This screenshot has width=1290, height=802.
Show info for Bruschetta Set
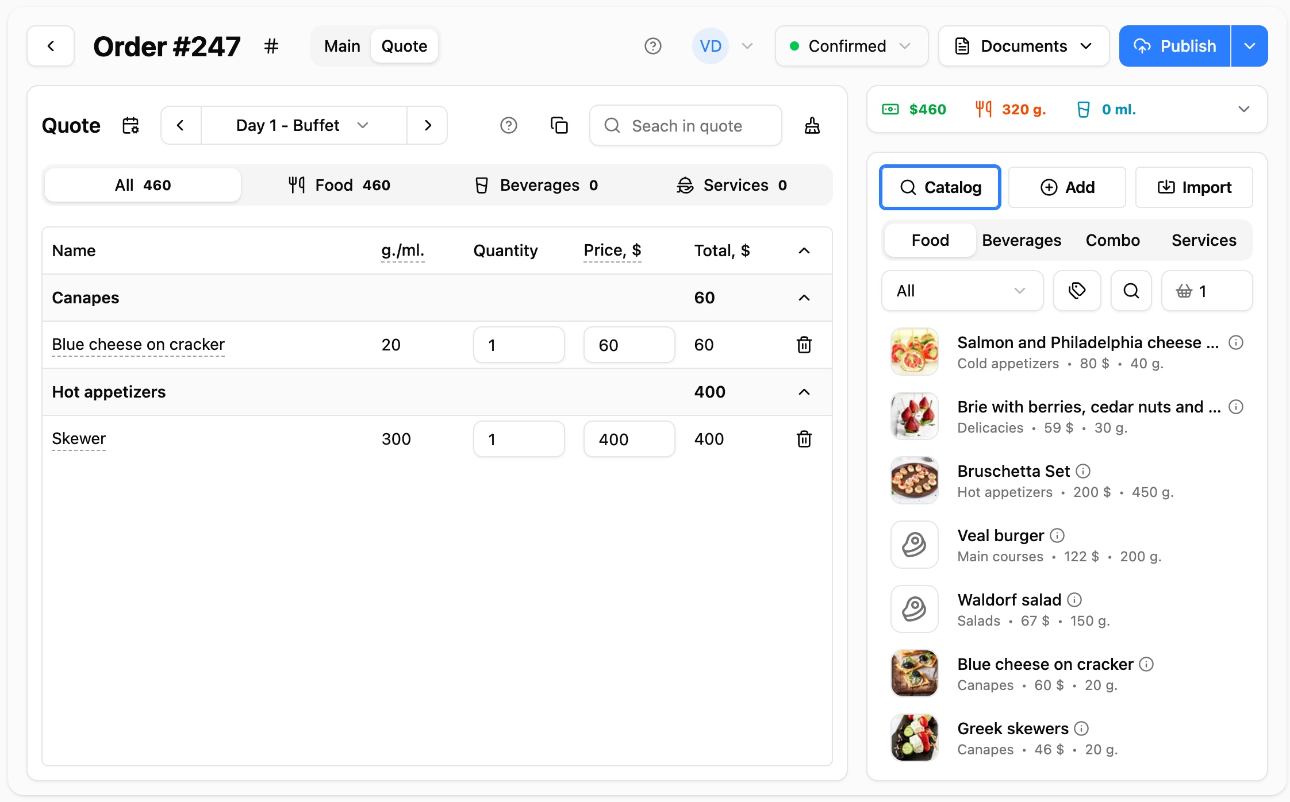1083,471
